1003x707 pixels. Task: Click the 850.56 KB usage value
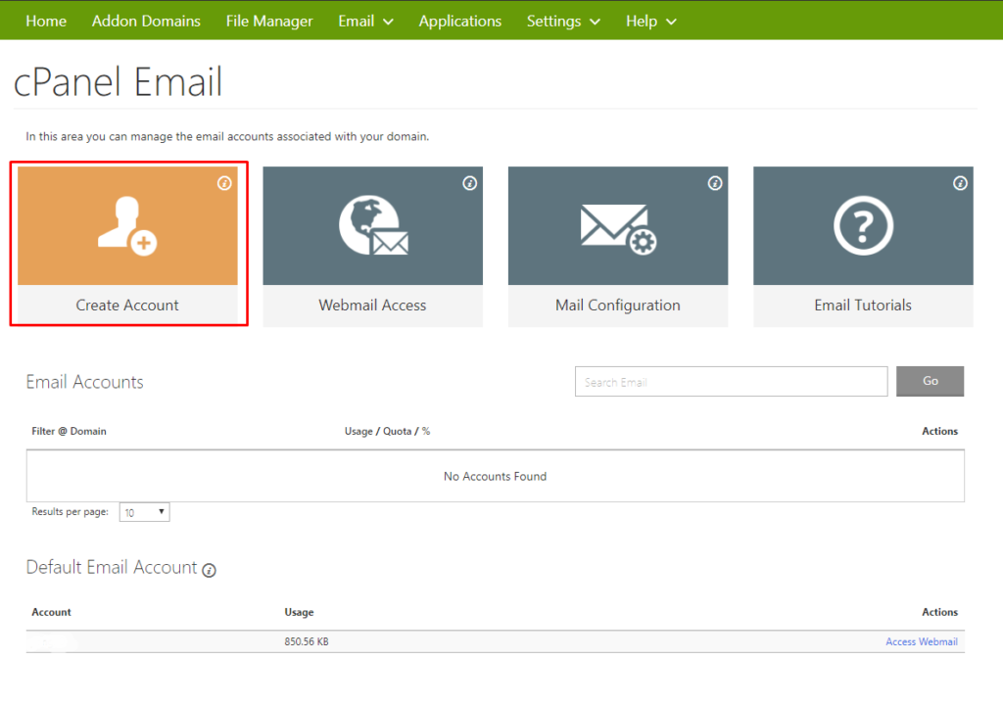click(307, 641)
